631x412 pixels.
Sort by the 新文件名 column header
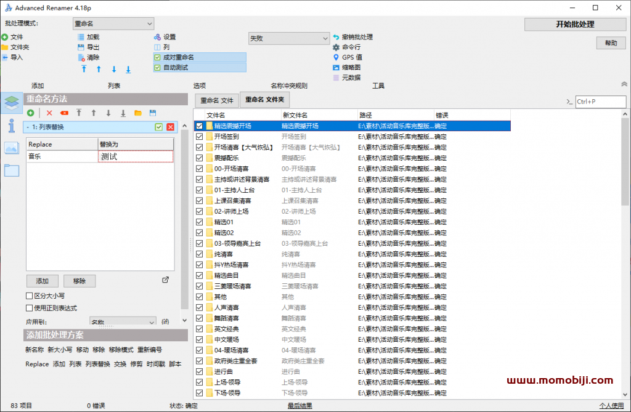pyautogui.click(x=317, y=115)
